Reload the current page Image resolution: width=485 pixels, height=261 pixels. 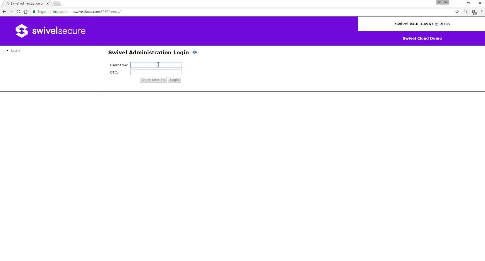pos(18,12)
